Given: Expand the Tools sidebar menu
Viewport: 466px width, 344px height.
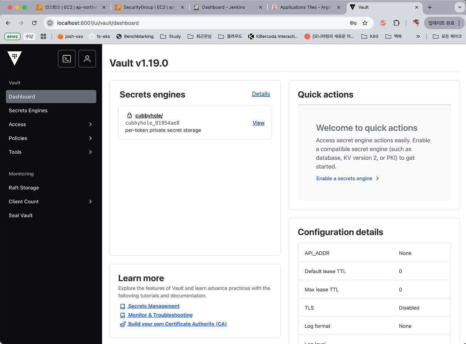Looking at the screenshot, I should tap(51, 152).
